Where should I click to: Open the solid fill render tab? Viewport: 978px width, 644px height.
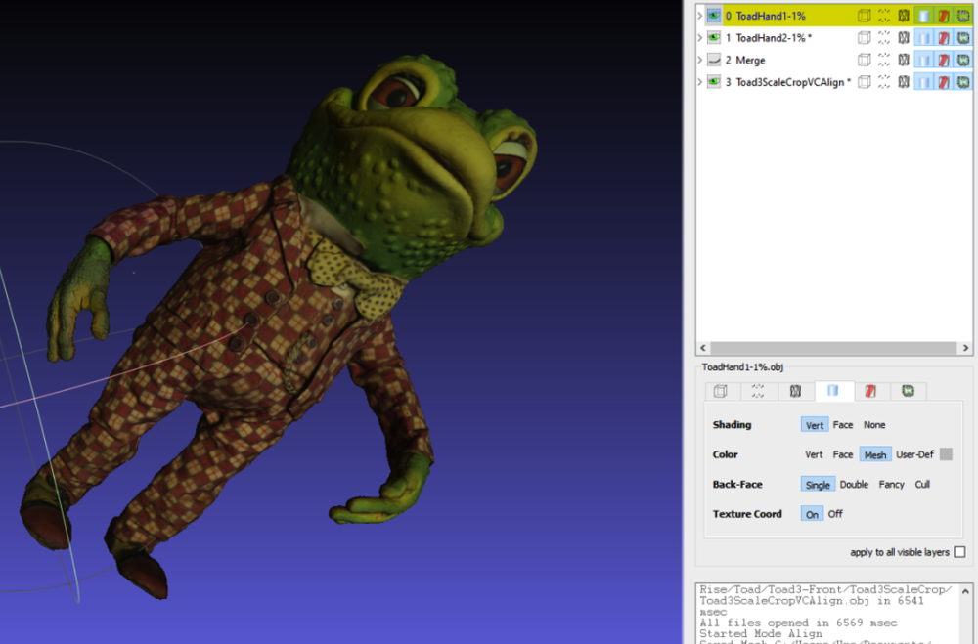832,390
